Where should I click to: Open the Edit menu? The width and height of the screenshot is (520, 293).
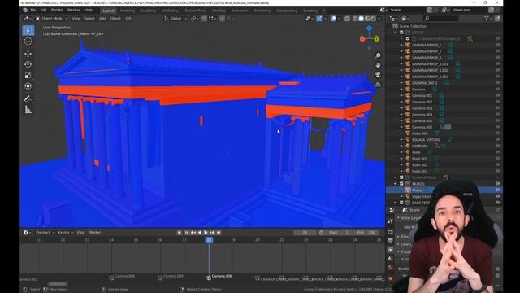click(43, 10)
